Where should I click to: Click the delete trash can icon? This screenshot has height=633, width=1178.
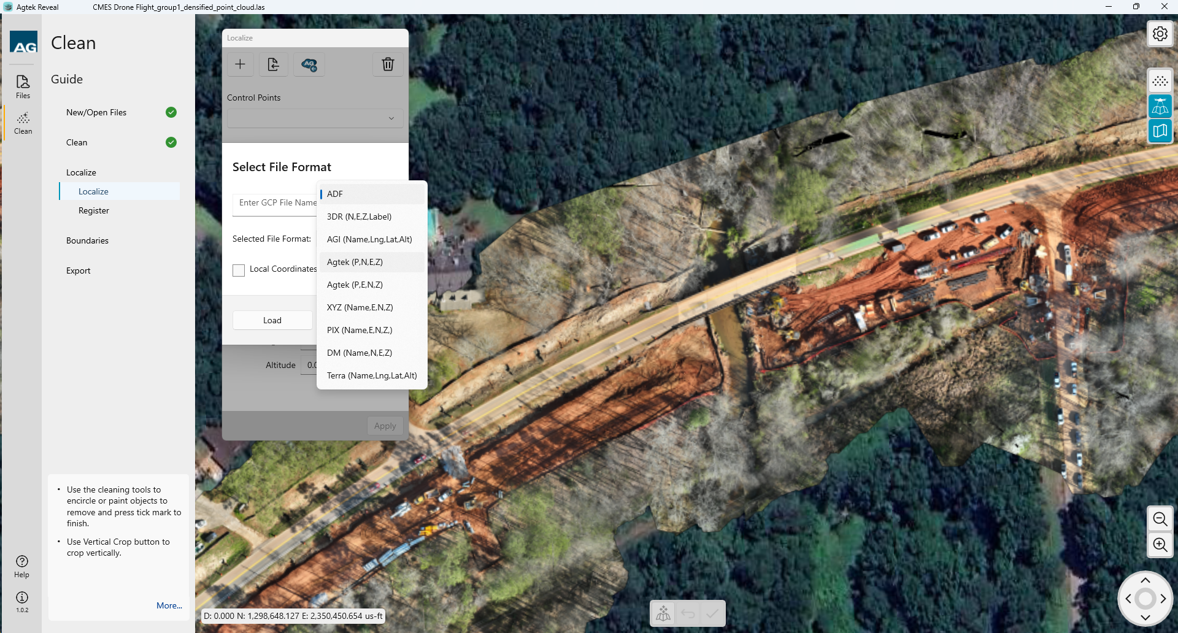click(x=388, y=64)
